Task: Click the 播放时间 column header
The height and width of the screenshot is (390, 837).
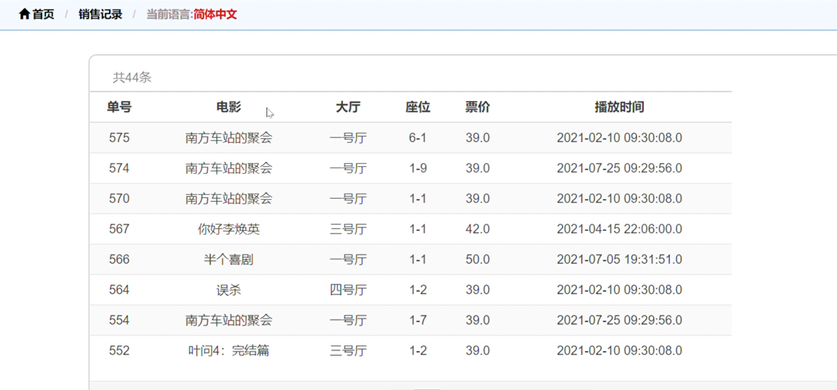Action: 619,107
